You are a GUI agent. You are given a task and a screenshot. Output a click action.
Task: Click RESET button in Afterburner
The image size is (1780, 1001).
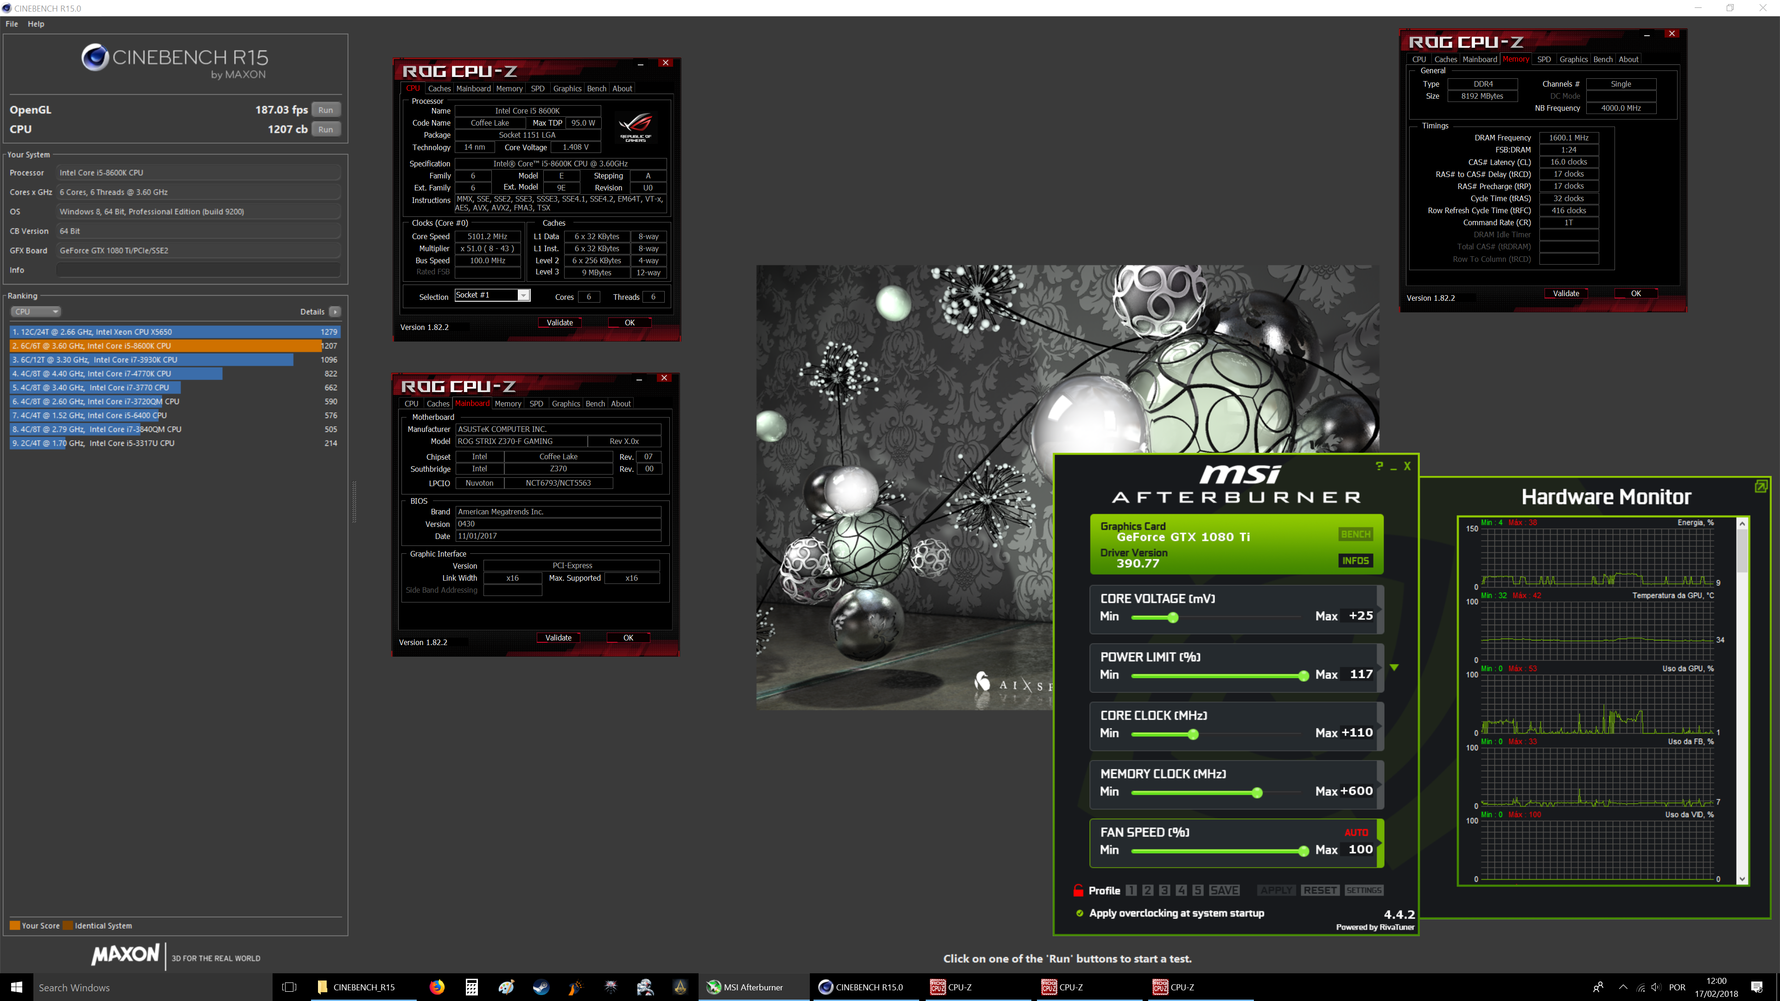[1321, 890]
